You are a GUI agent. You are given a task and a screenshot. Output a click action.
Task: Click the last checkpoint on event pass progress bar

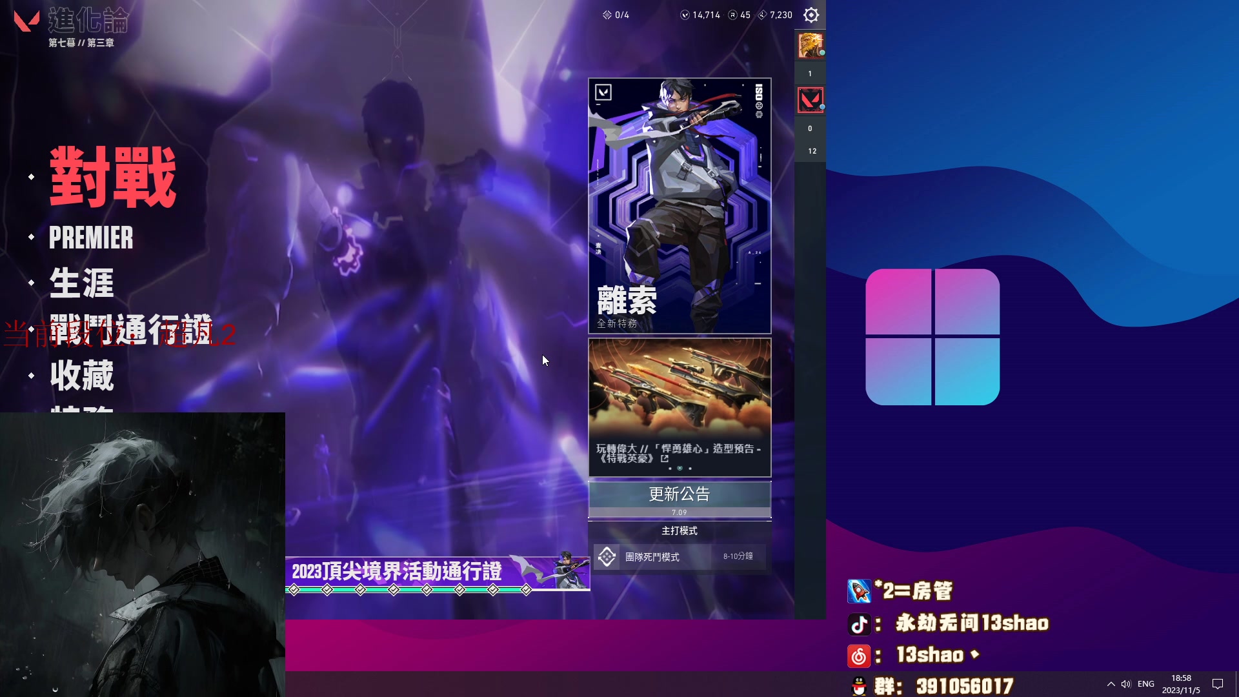coord(526,589)
